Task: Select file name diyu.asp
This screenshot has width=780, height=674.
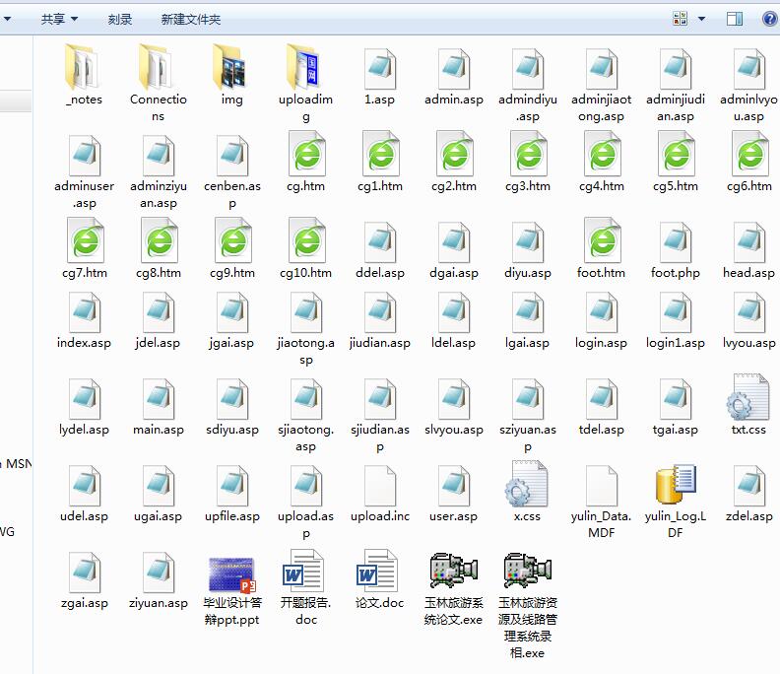Action: (x=527, y=273)
